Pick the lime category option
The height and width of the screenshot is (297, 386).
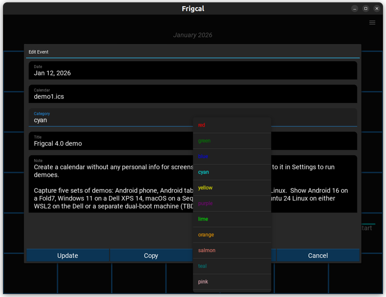232,219
